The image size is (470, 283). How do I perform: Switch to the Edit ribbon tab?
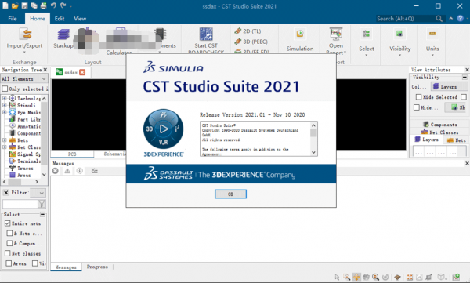click(x=60, y=19)
